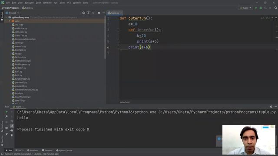Open the Run tool window button
Screen dimensions: 278x156
point(9,150)
